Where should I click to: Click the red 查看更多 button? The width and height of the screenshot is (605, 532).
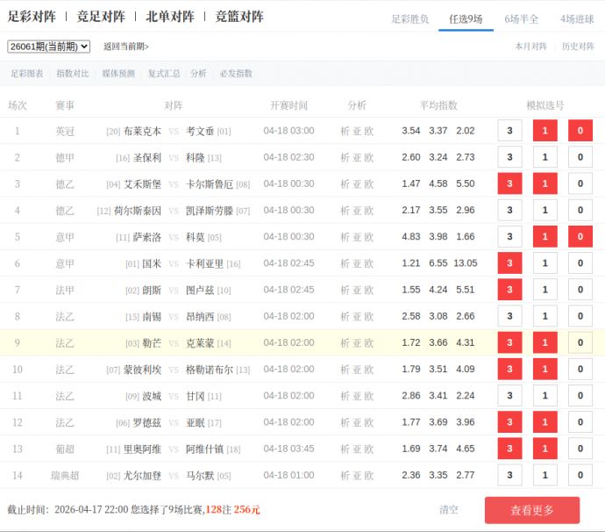click(531, 510)
